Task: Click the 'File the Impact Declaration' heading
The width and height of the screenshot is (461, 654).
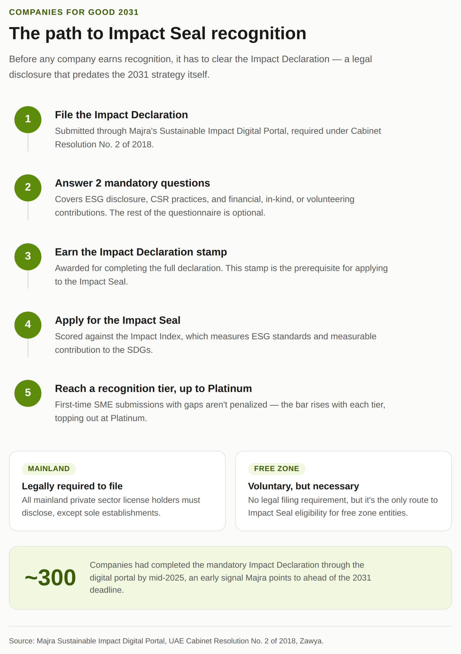Action: (x=121, y=115)
